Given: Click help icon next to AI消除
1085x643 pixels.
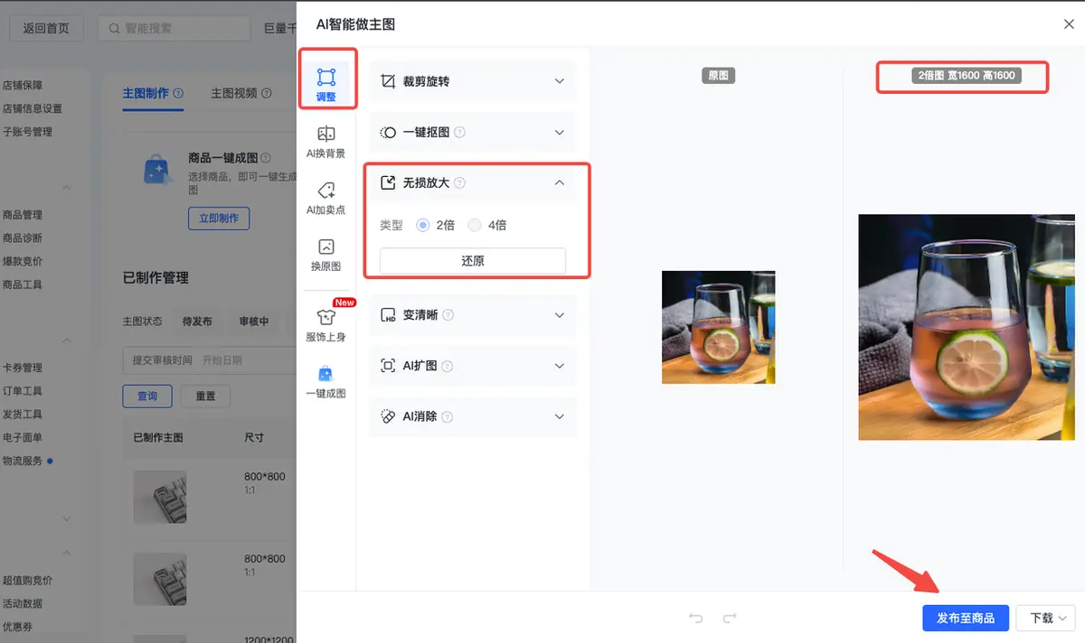Looking at the screenshot, I should pyautogui.click(x=447, y=416).
